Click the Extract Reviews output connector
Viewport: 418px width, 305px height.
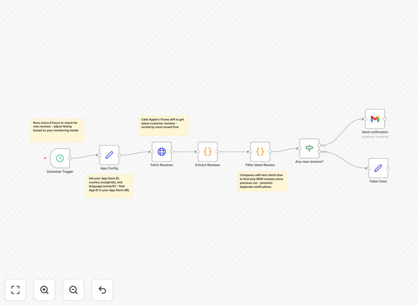pyautogui.click(x=217, y=152)
